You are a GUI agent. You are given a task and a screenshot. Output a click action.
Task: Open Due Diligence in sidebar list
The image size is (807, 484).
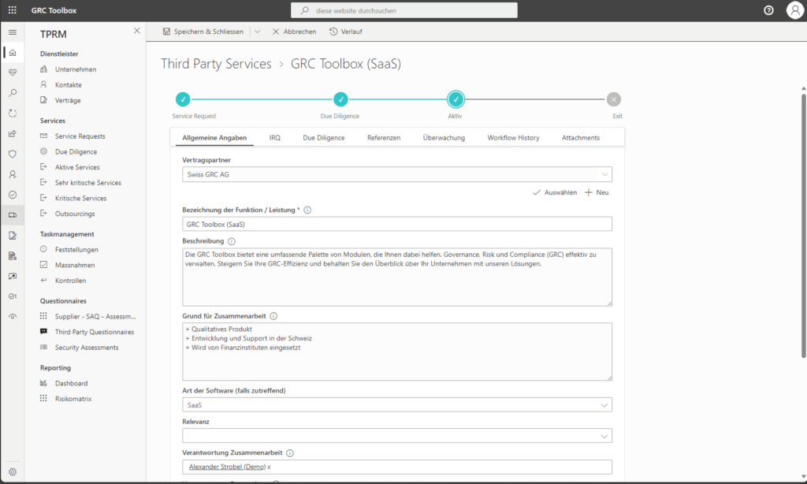[76, 152]
